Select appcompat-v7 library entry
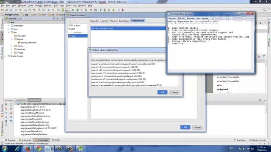Screen dimensions: 271x152 (x=118, y=73)
